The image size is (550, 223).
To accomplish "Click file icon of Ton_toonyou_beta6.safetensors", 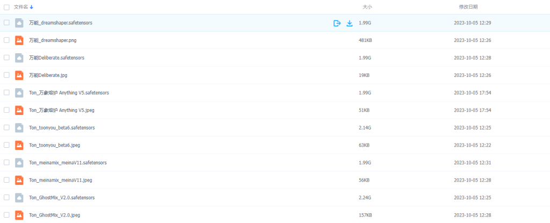I will pos(19,128).
